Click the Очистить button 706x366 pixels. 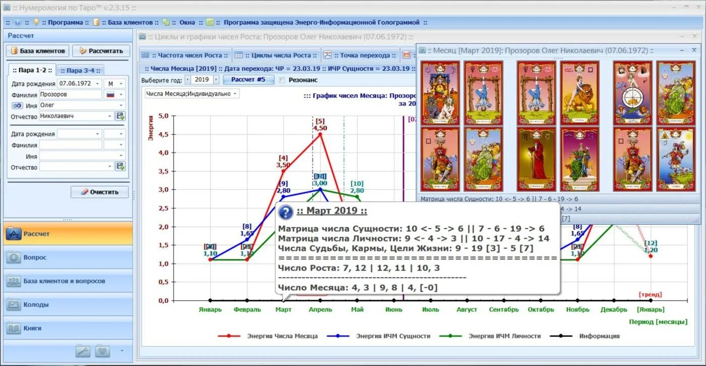pyautogui.click(x=100, y=192)
